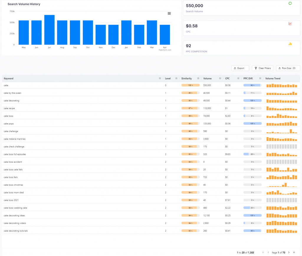The width and height of the screenshot is (302, 256).
Task: Sort by the Keyword column header
Action: click(x=9, y=78)
